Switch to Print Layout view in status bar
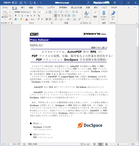 tap(100, 144)
